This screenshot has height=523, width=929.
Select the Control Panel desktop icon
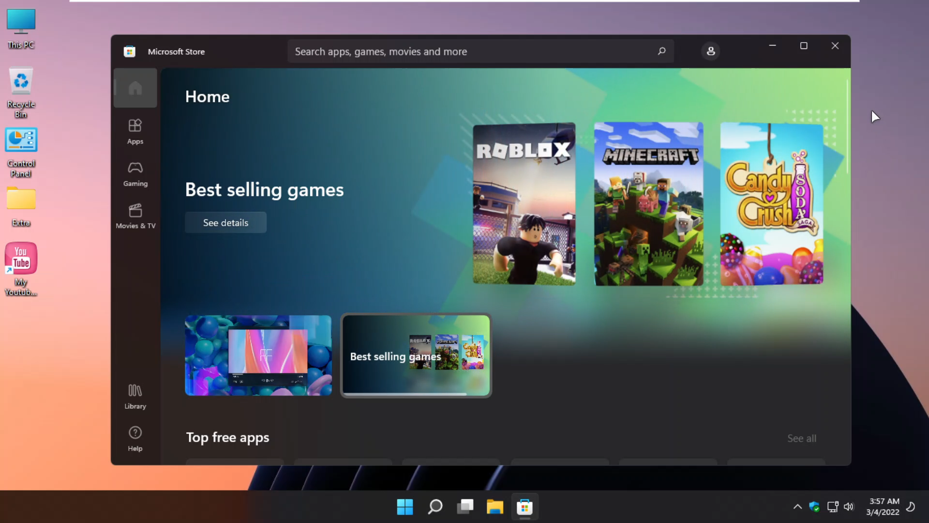point(21,153)
